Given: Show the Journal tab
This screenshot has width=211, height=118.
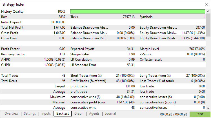Looking at the screenshot, I should pyautogui.click(x=110, y=114).
